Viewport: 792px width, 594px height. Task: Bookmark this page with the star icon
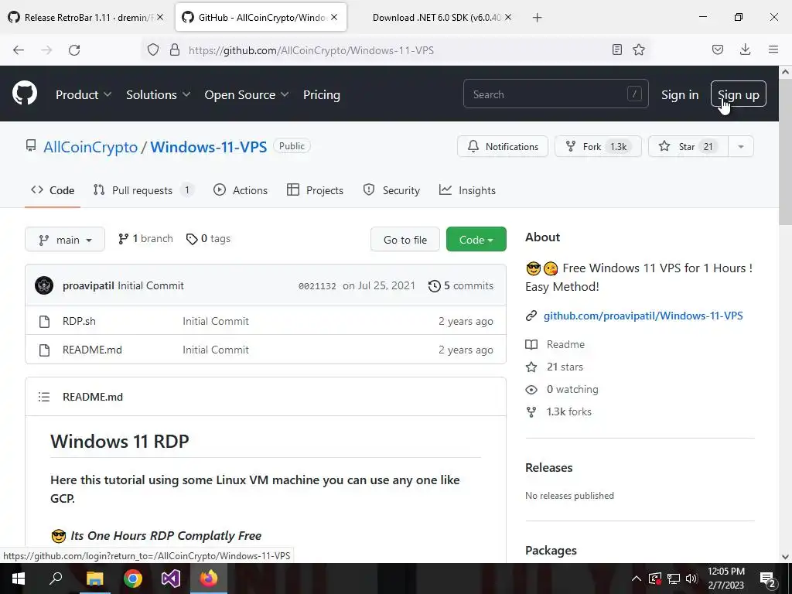click(x=639, y=49)
